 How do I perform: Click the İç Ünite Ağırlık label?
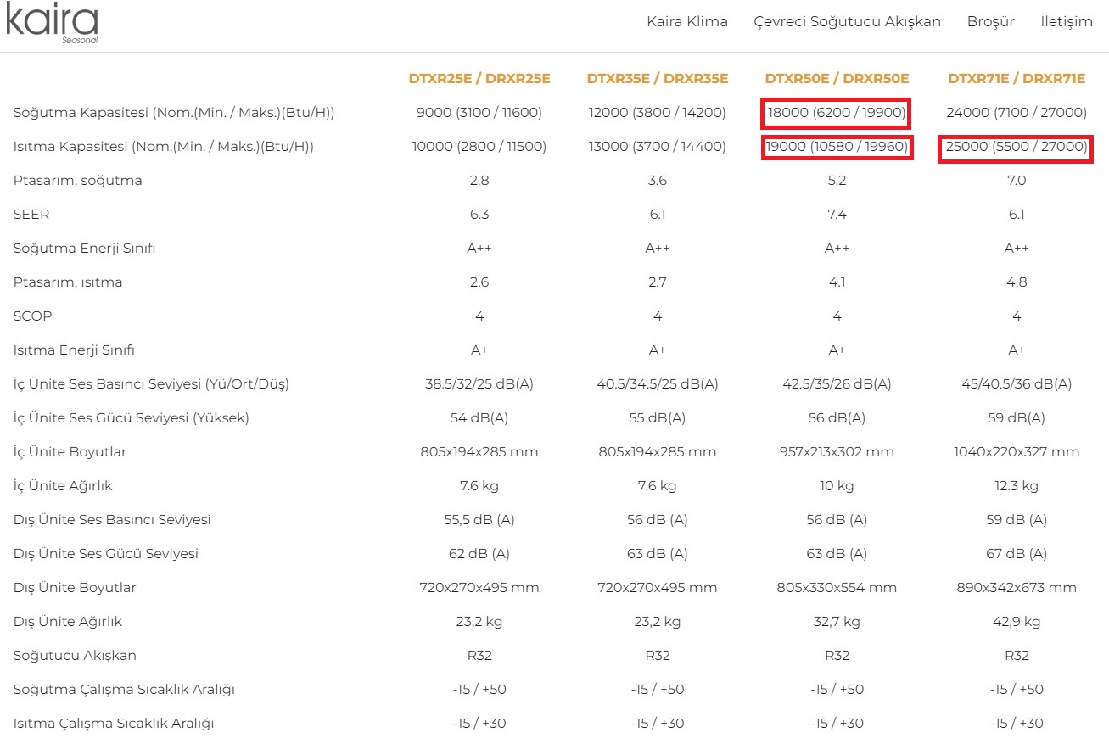coord(63,486)
